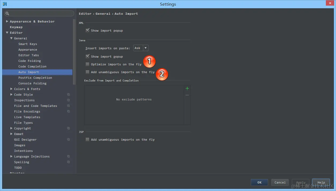Click the icon next to Spelling entry
Screen dimensions: 336x191
pos(68,162)
